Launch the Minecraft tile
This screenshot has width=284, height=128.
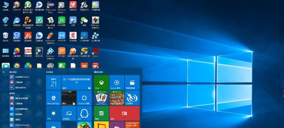coord(117,98)
